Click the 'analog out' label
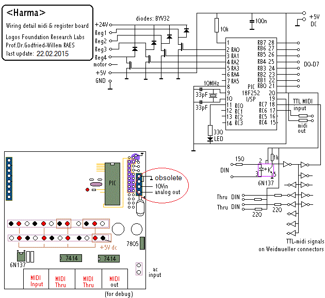This screenshot has width=325, height=298. [168, 193]
